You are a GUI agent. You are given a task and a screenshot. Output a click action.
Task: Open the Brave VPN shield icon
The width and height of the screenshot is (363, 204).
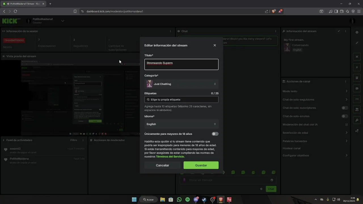(x=353, y=11)
